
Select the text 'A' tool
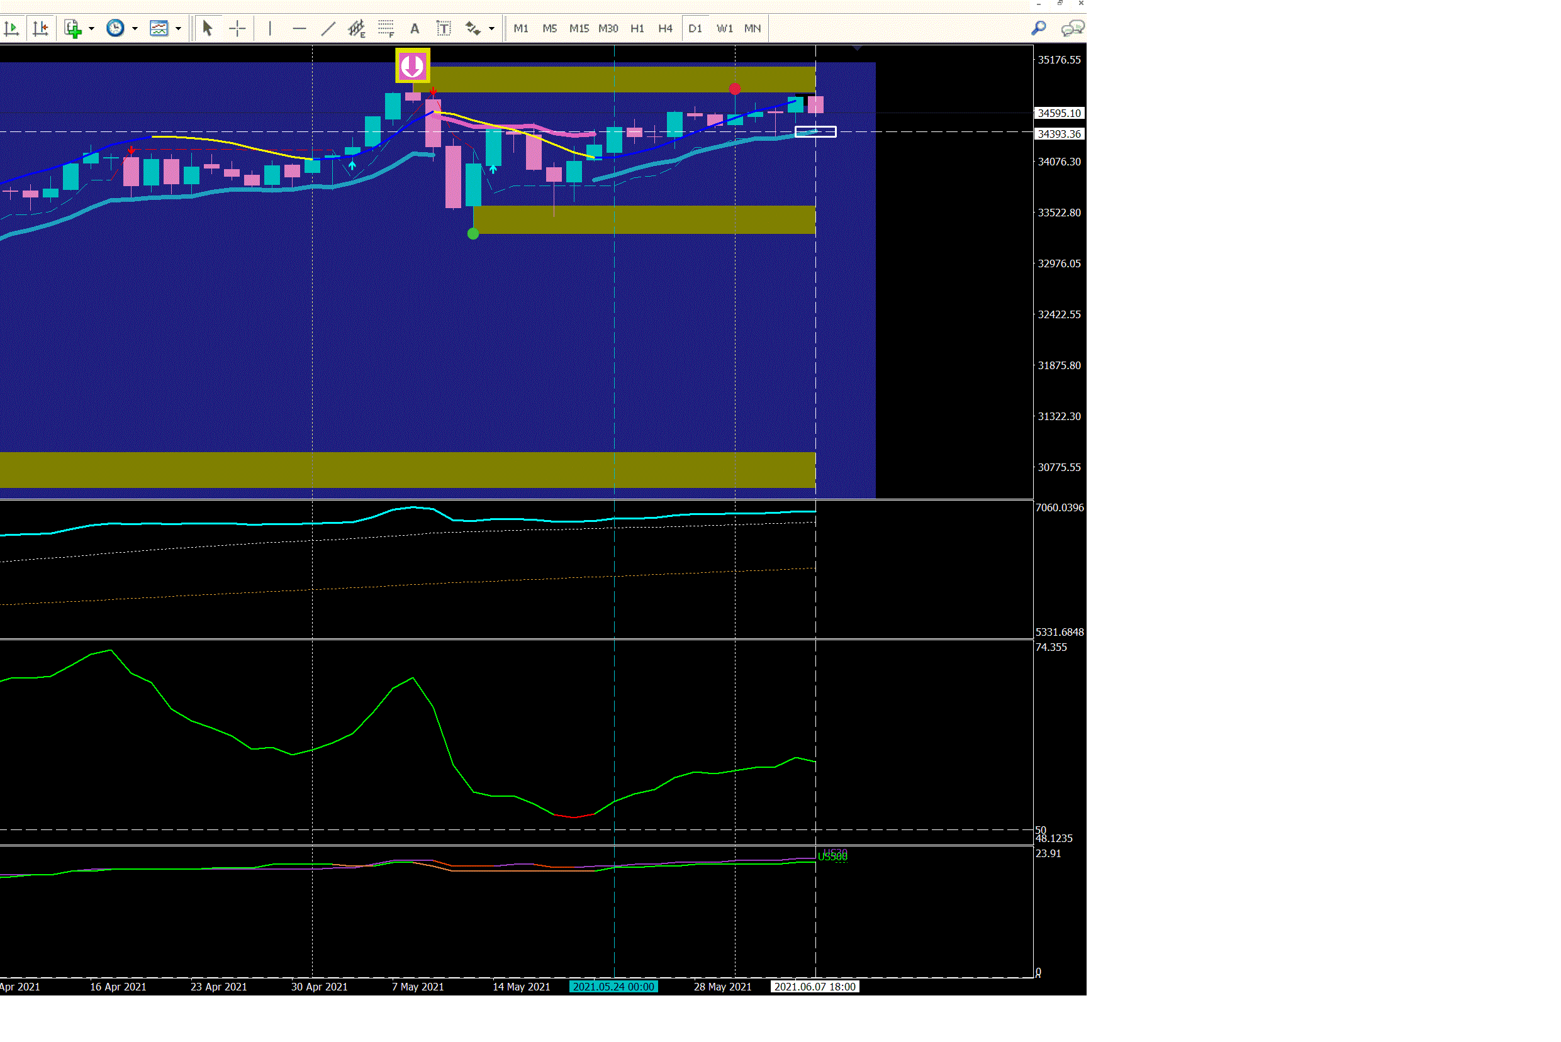point(415,28)
